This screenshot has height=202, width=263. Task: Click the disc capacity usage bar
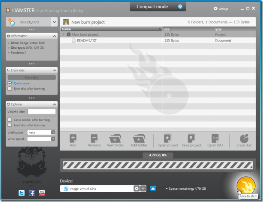coord(158,165)
